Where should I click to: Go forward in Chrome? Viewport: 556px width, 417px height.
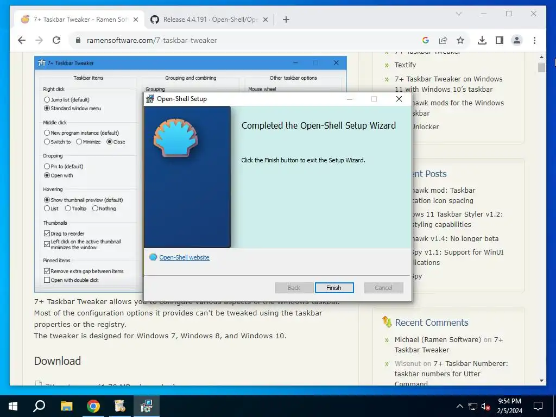point(39,40)
